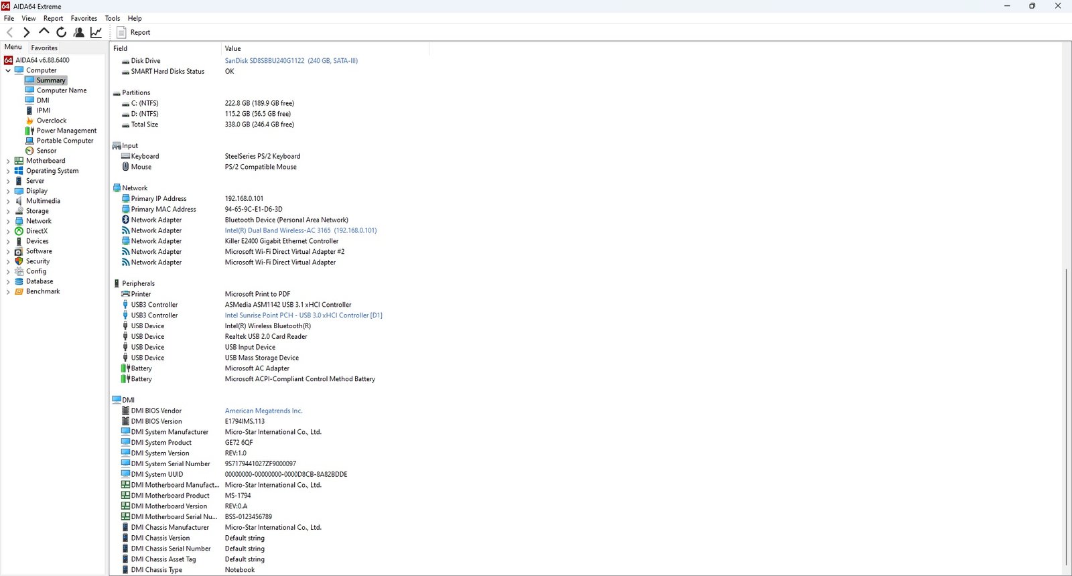This screenshot has height=576, width=1072.
Task: Open the Intel Dual Band Wireless-AC 3165 link
Action: pos(301,230)
